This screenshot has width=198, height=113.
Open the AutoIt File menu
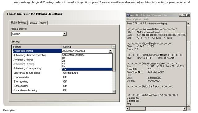(129, 20)
